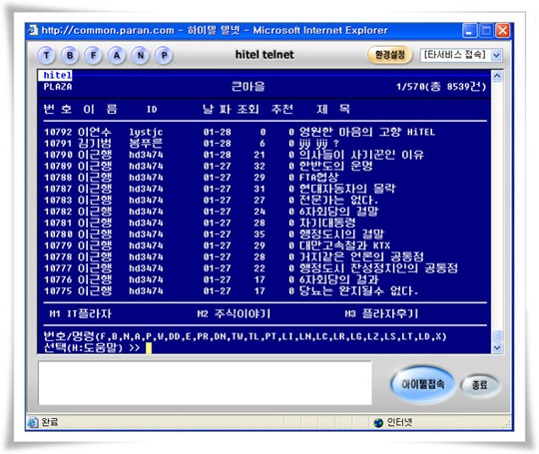Click the terminal scrollbar up arrow
The height and width of the screenshot is (454, 539).
tap(497, 76)
